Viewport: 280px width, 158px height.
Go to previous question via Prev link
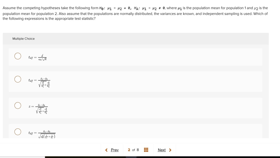115,150
